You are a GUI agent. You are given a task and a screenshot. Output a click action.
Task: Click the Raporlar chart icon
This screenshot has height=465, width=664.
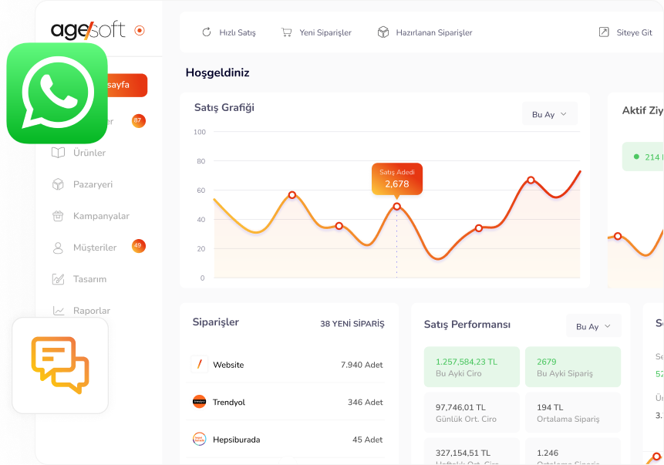pyautogui.click(x=59, y=311)
